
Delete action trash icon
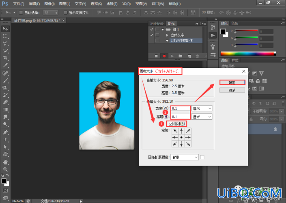[x=197, y=56]
